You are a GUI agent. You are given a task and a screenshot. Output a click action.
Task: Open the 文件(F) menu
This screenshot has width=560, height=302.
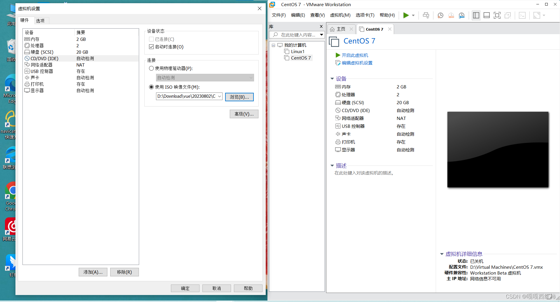click(x=279, y=15)
